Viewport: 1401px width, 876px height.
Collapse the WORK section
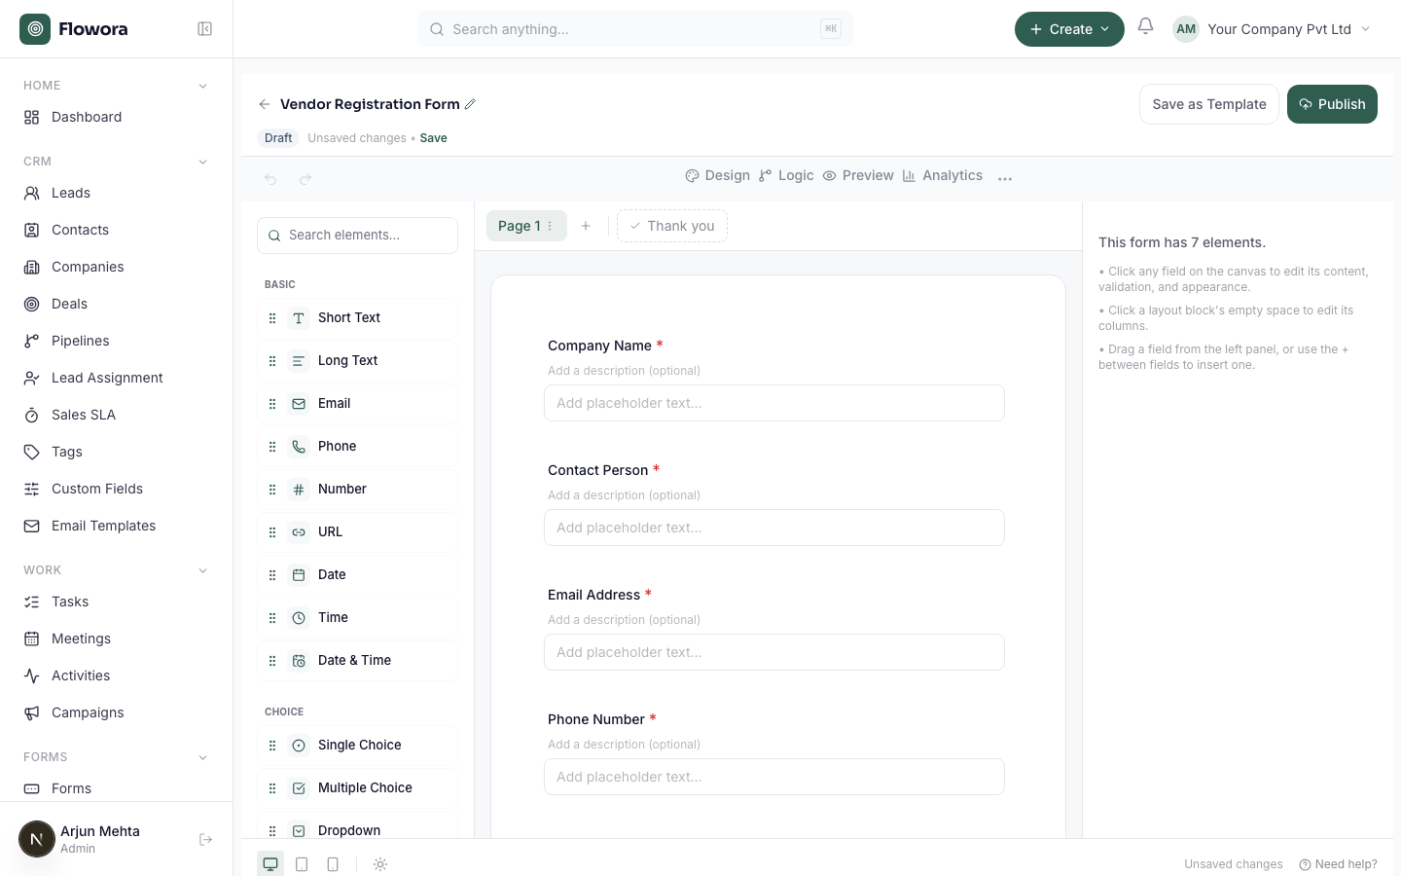202,570
